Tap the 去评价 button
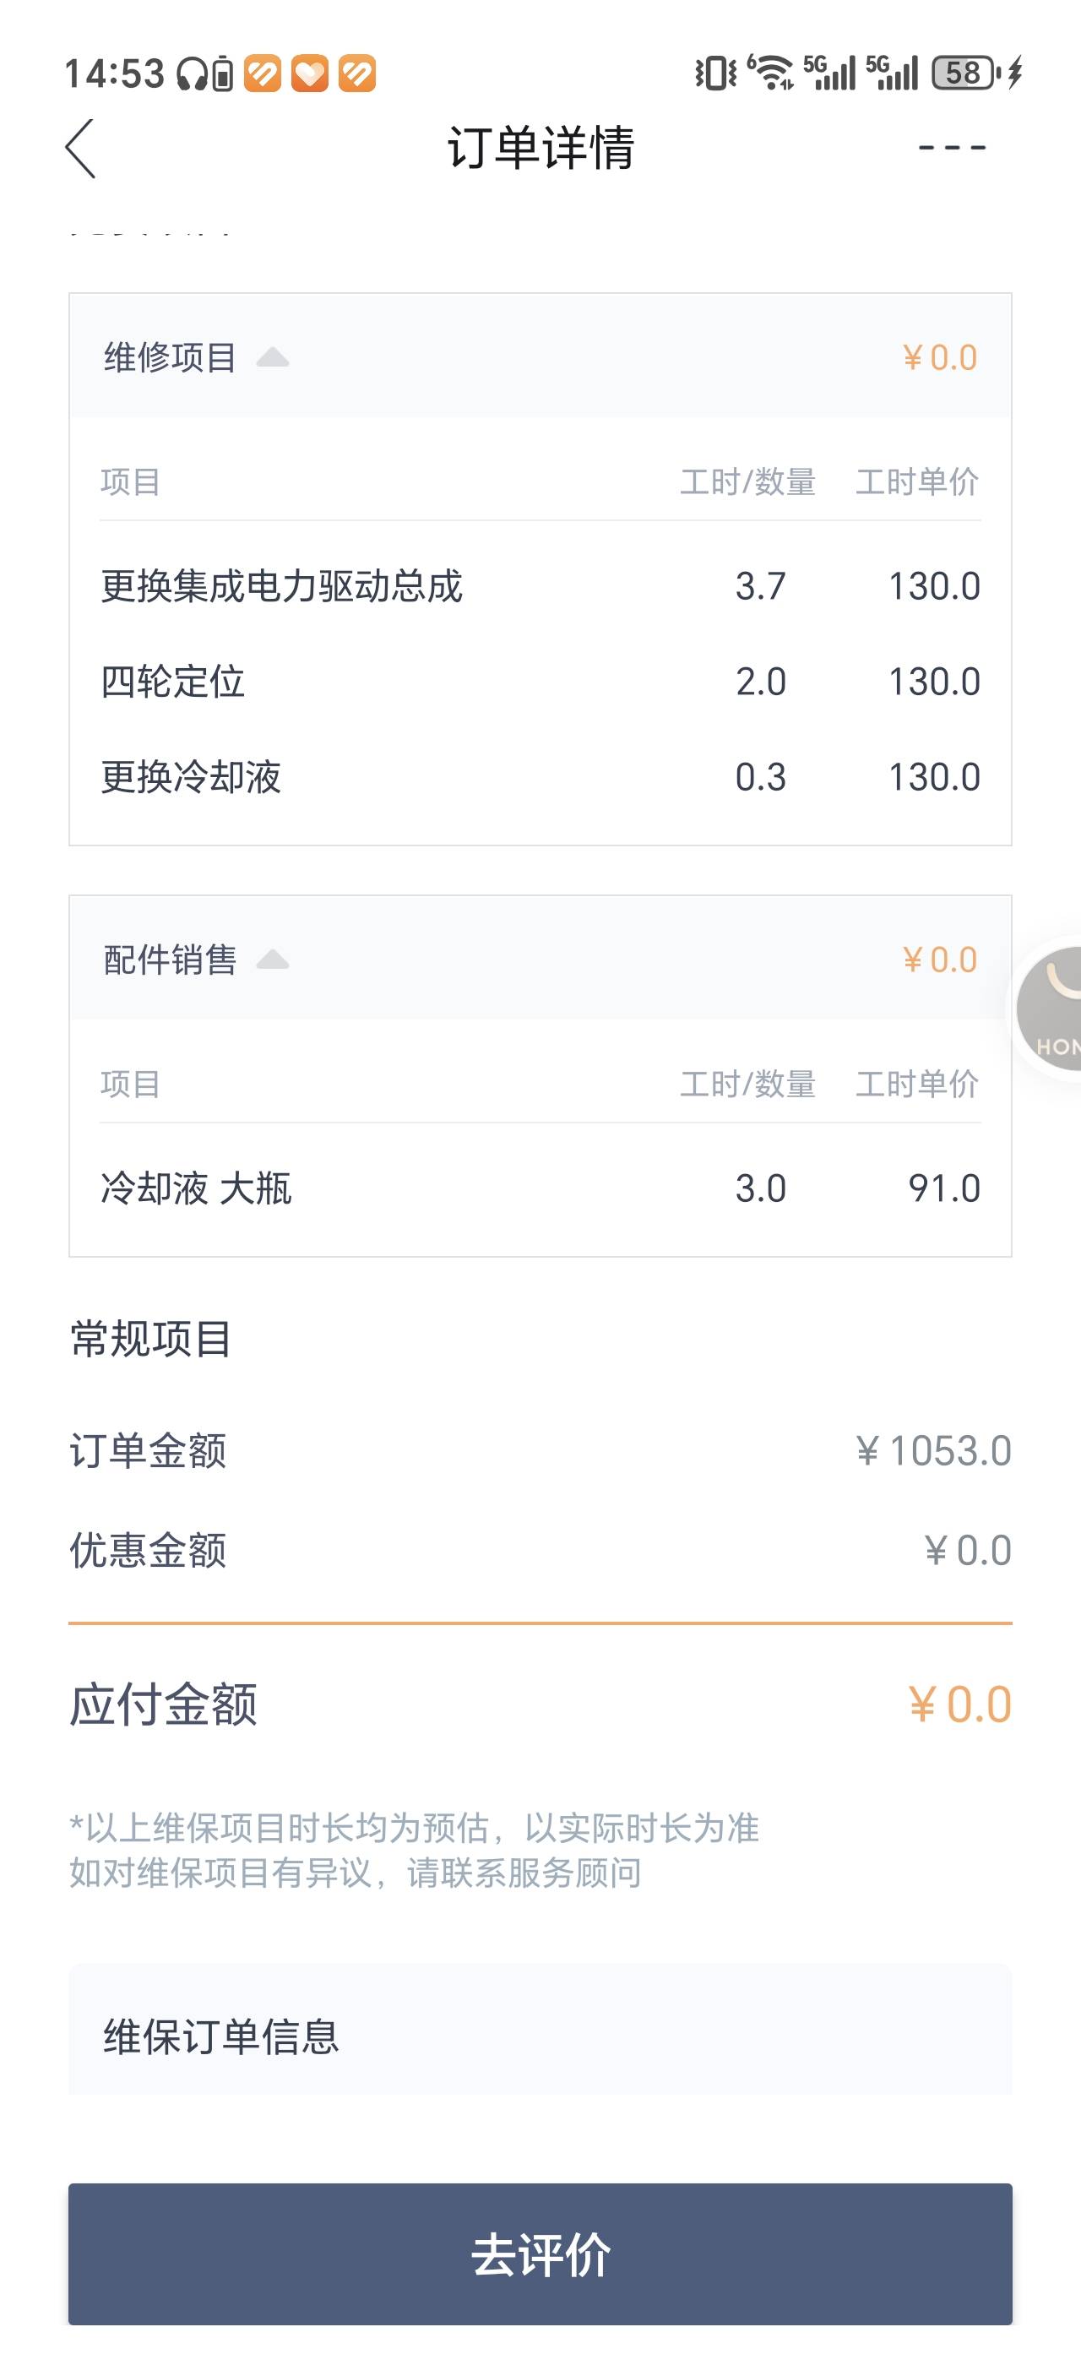This screenshot has width=1081, height=2365. (540, 2254)
